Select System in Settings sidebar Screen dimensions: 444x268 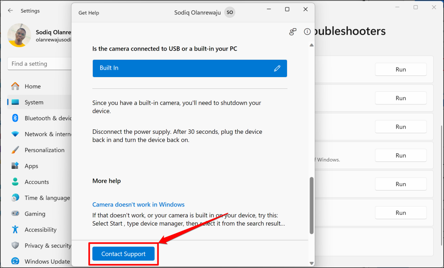tap(39, 102)
